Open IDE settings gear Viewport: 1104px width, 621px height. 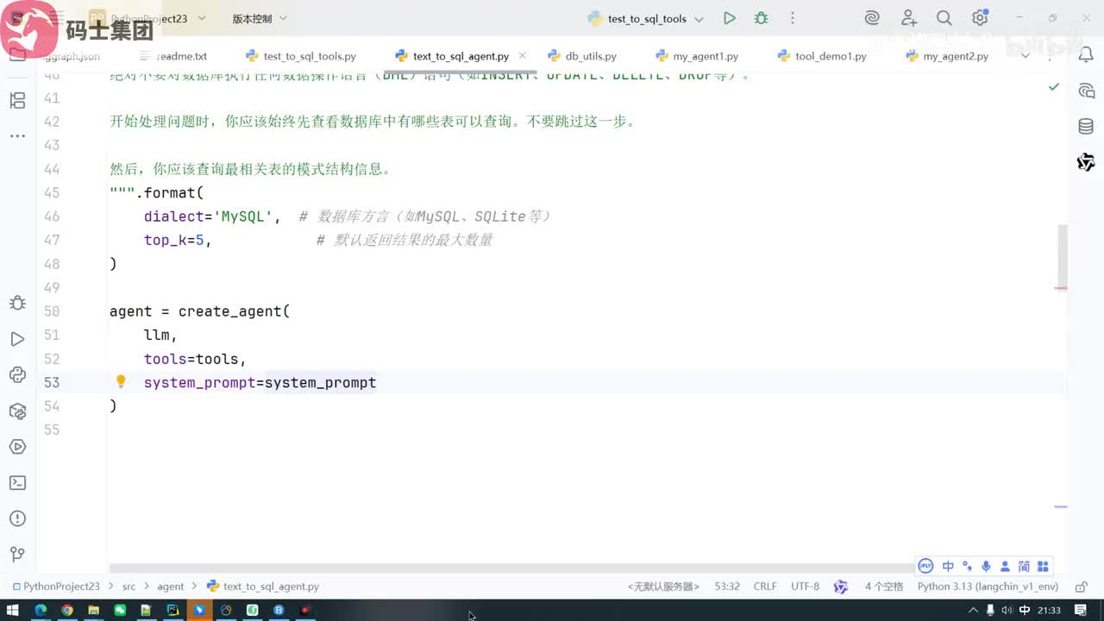point(980,18)
